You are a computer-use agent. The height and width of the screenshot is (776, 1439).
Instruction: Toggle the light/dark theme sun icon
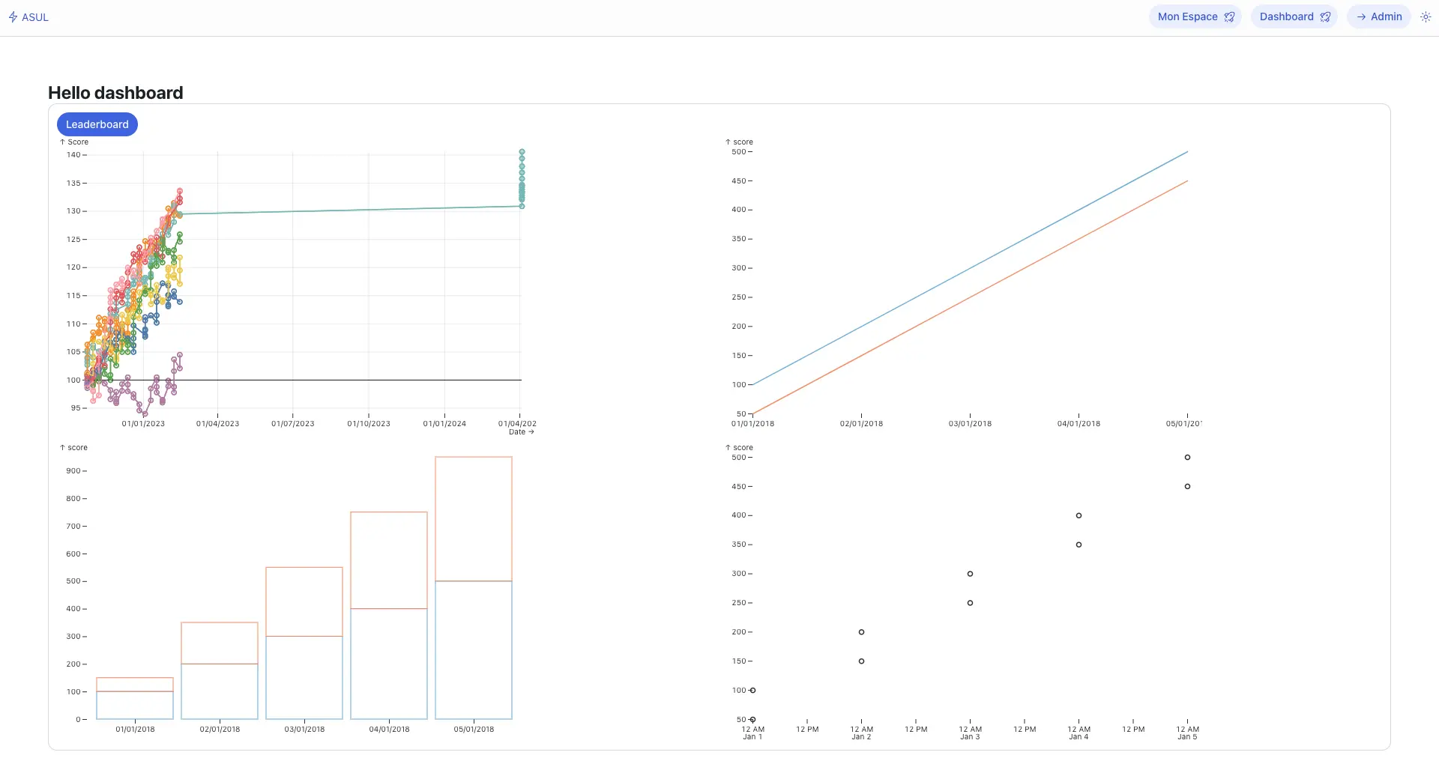pyautogui.click(x=1426, y=16)
